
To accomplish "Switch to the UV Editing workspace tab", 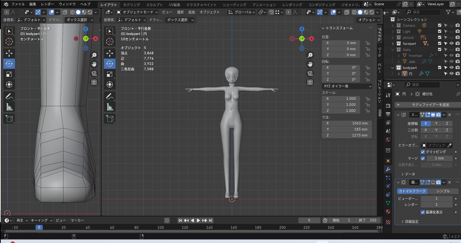I will tap(175, 5).
